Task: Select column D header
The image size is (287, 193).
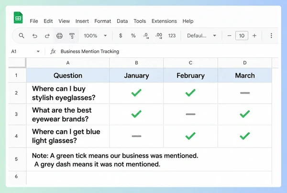Action: coord(245,63)
